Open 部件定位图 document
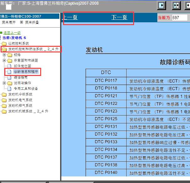Viewport: 190px width, 183px height. click(22, 66)
